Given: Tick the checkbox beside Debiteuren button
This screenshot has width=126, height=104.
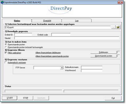Looking at the screenshot, I should 118,52.
